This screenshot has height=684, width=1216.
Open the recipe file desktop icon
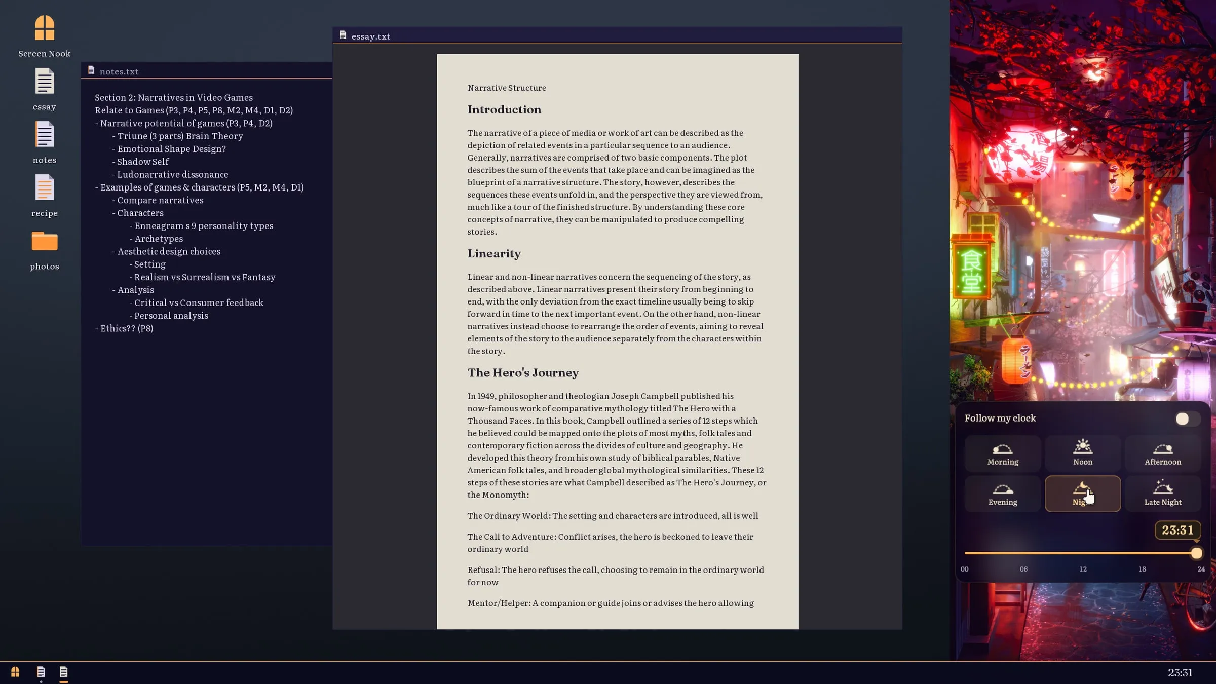pyautogui.click(x=45, y=196)
